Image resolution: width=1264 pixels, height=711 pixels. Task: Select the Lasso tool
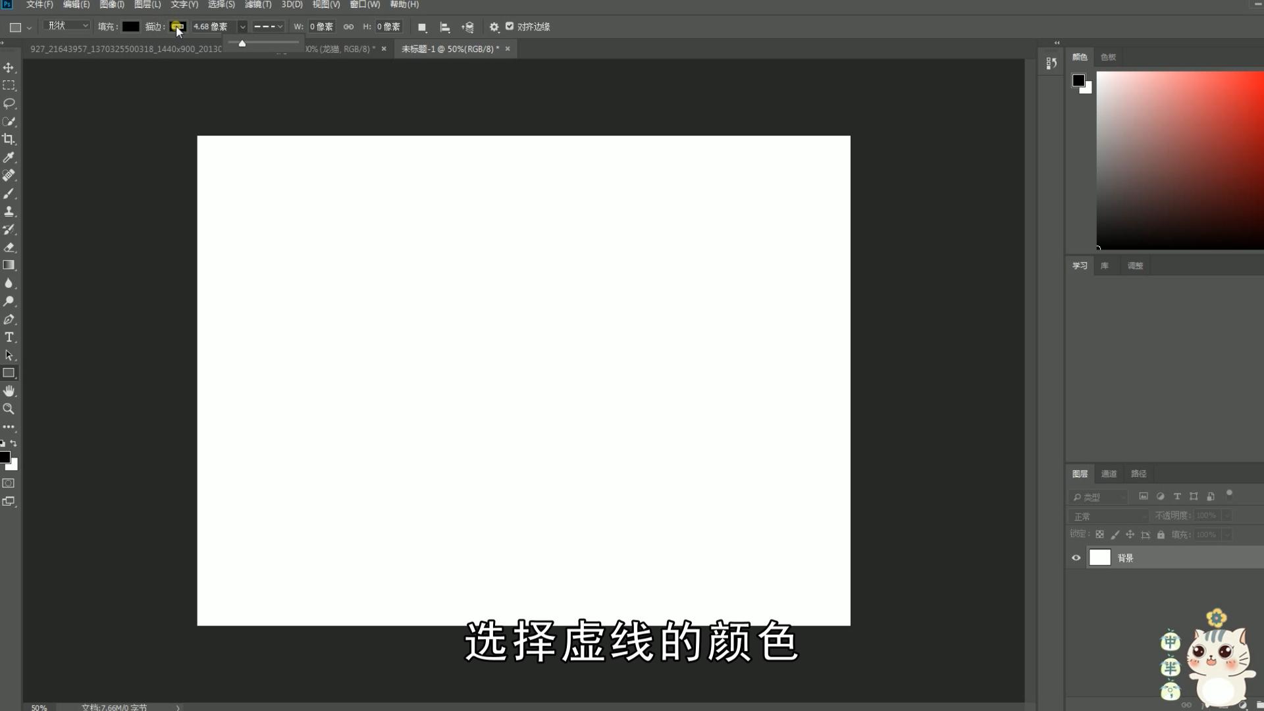pos(9,103)
